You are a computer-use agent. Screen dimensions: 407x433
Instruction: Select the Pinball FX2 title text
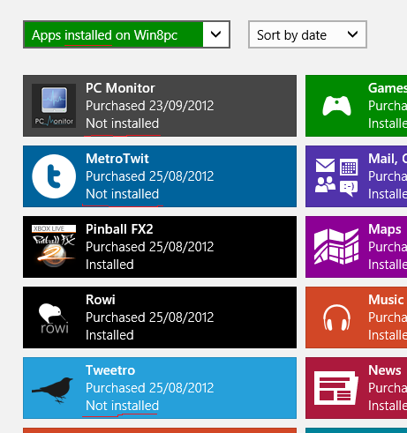coord(119,229)
